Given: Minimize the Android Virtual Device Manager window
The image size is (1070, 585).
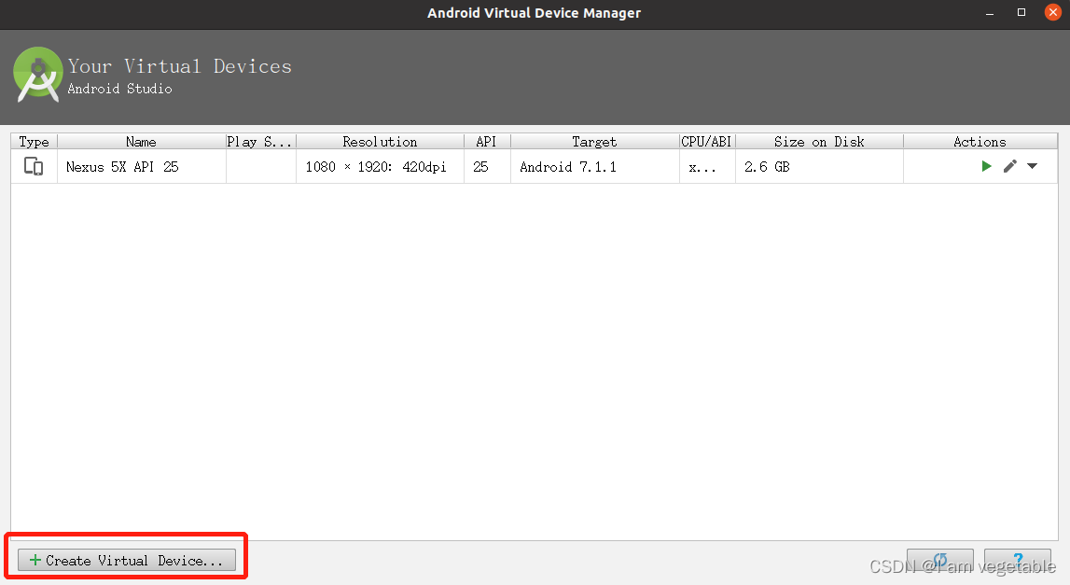Looking at the screenshot, I should [x=990, y=13].
